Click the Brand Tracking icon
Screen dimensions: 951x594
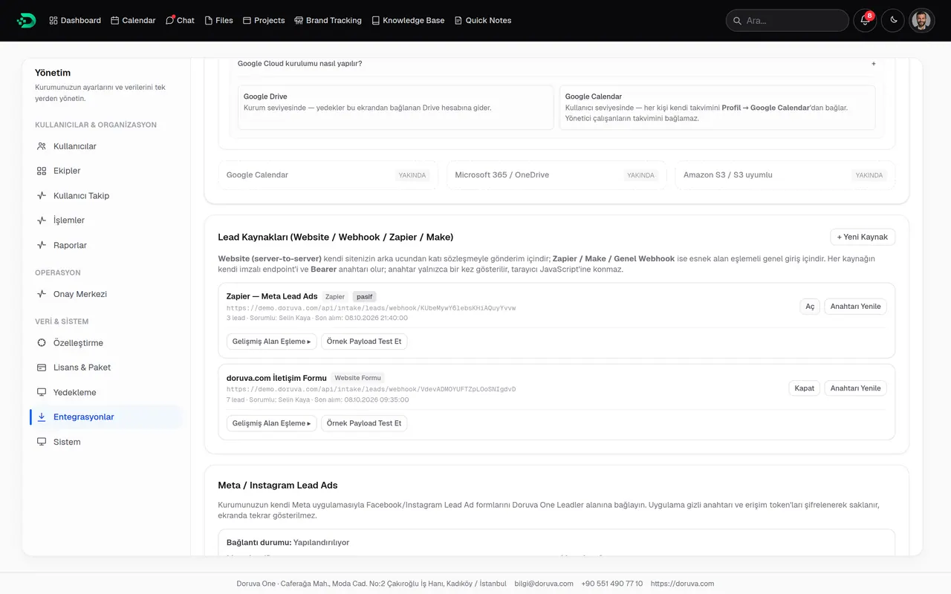tap(299, 21)
